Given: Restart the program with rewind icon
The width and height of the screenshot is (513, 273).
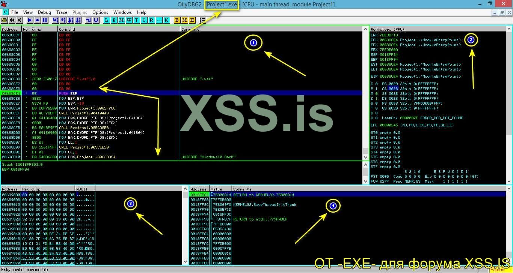Looking at the screenshot, I should (x=12, y=20).
